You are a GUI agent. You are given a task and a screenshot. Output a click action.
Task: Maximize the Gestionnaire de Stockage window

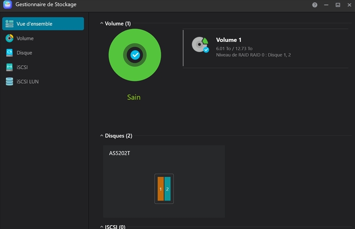(x=338, y=5)
